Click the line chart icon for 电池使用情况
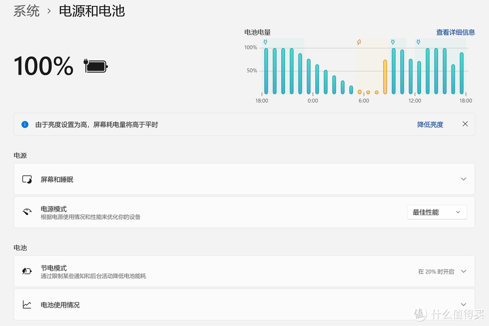This screenshot has width=489, height=326. 27,305
